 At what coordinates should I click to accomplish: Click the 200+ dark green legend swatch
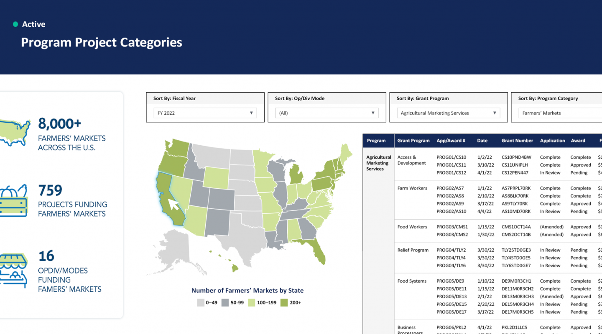(x=284, y=303)
